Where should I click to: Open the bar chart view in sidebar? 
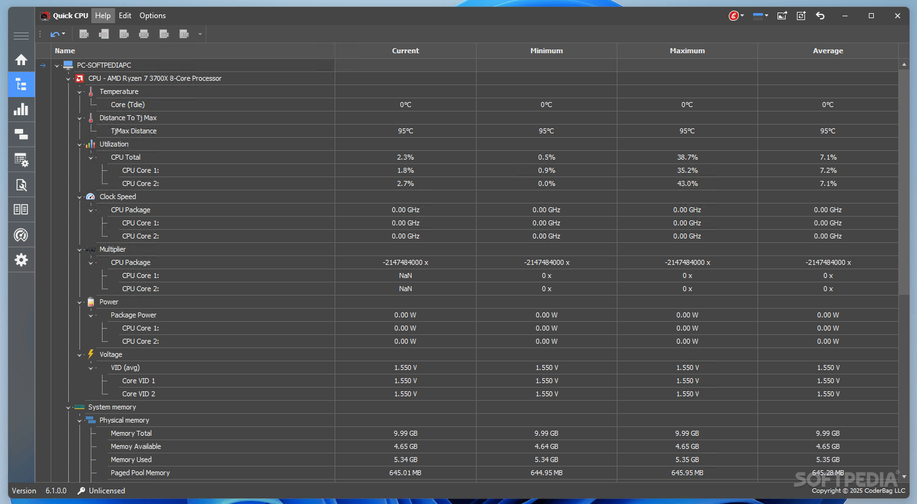pos(21,110)
